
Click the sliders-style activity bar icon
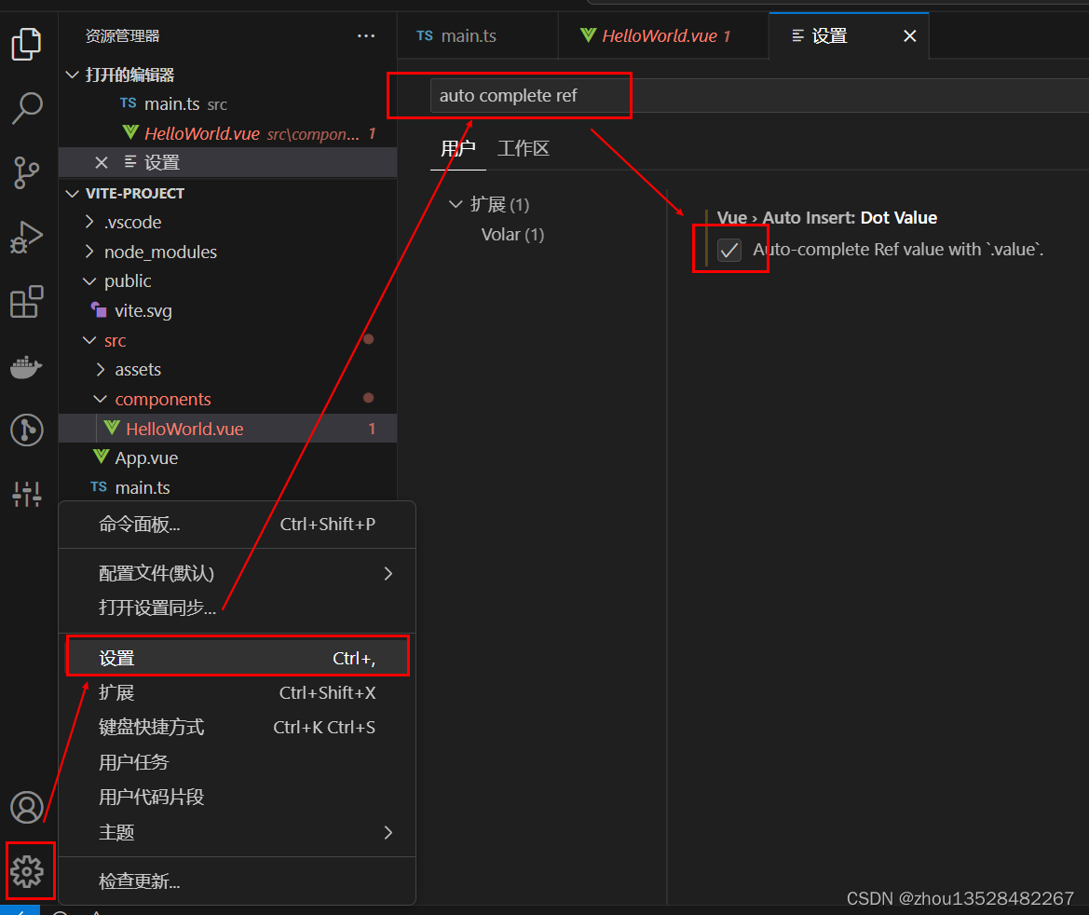[27, 494]
